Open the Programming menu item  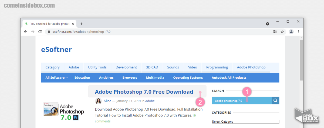pyautogui.click(x=217, y=67)
